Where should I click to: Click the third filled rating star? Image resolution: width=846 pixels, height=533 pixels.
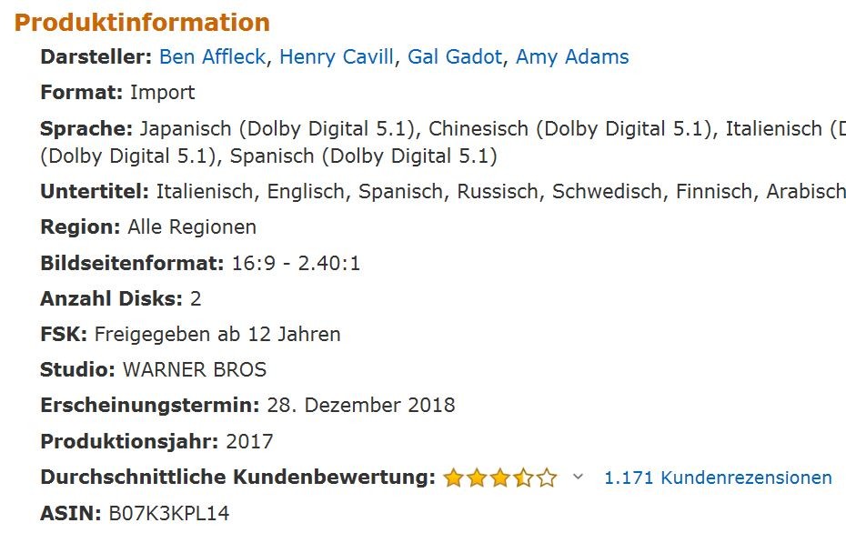(x=499, y=478)
